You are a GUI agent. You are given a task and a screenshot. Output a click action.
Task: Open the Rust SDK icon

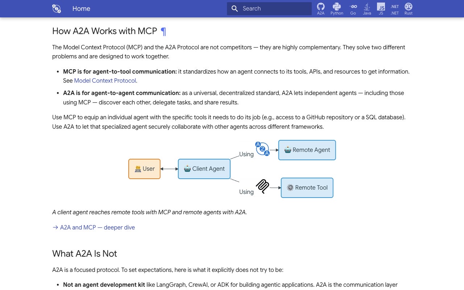click(x=409, y=9)
